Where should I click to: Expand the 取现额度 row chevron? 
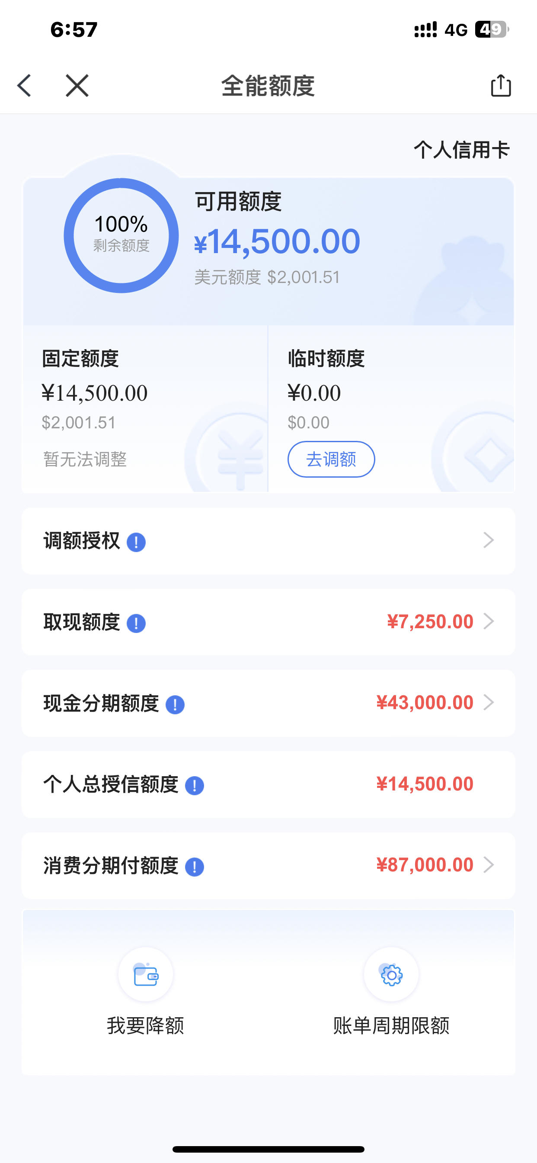(489, 621)
